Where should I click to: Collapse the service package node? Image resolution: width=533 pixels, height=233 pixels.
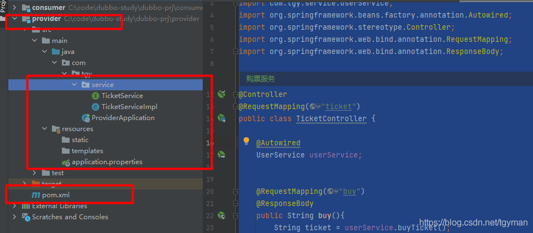74,85
